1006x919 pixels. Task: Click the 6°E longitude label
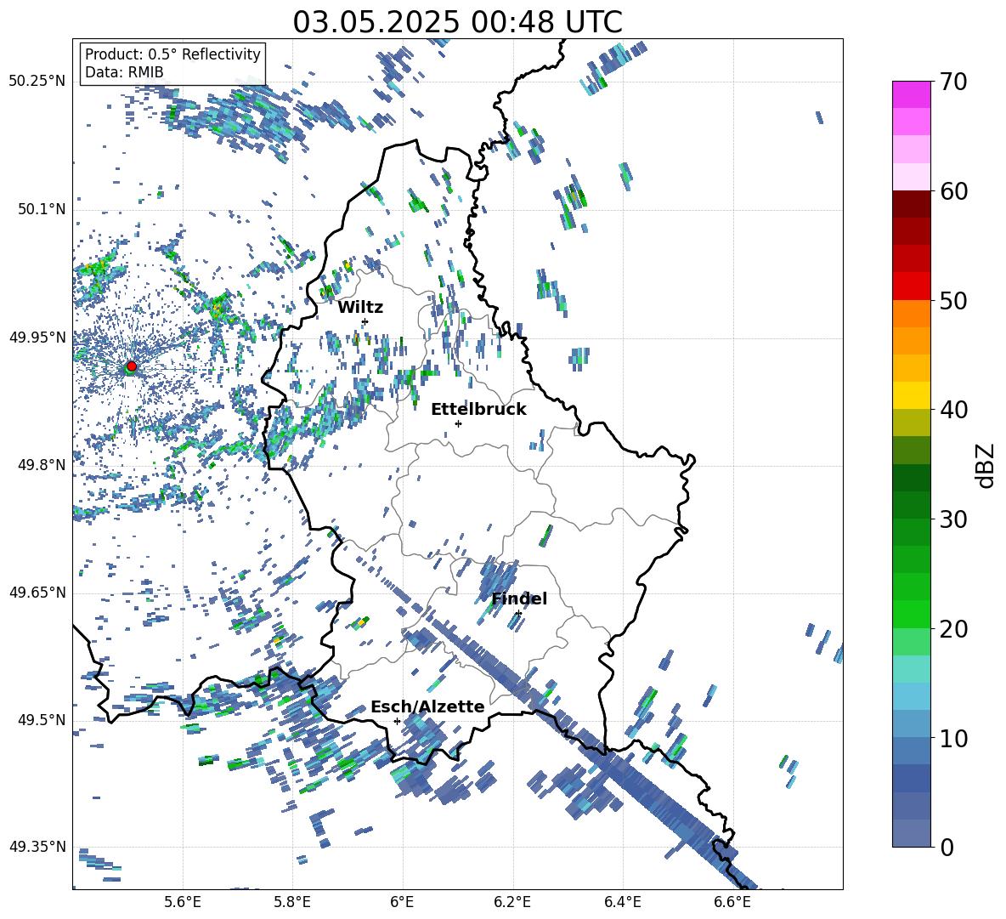click(x=402, y=902)
